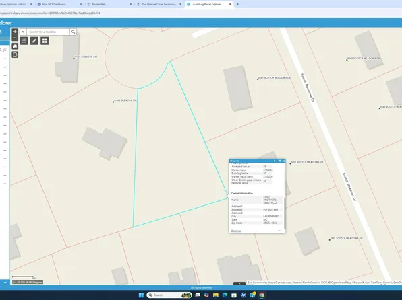Open a new browser tab
The height and width of the screenshot is (300, 402).
click(237, 4)
